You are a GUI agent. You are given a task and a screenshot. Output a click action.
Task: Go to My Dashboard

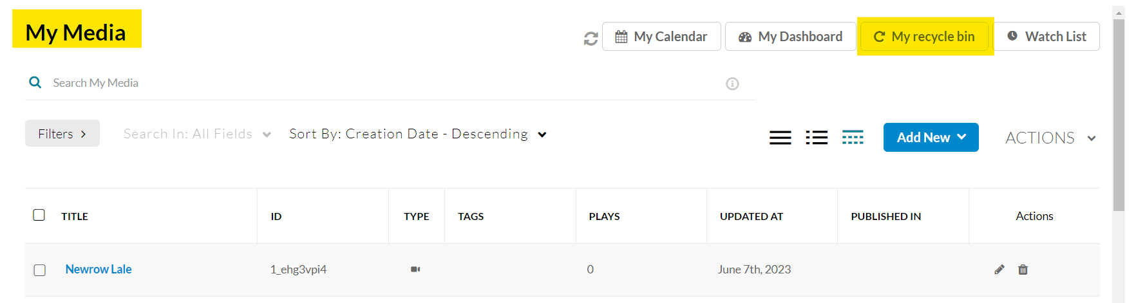pos(790,37)
